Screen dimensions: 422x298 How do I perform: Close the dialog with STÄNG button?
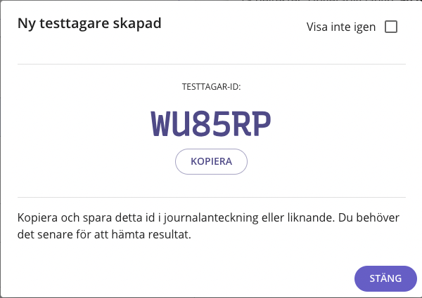pyautogui.click(x=385, y=278)
